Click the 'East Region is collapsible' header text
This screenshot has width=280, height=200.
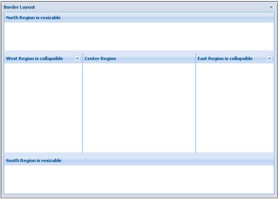click(225, 58)
